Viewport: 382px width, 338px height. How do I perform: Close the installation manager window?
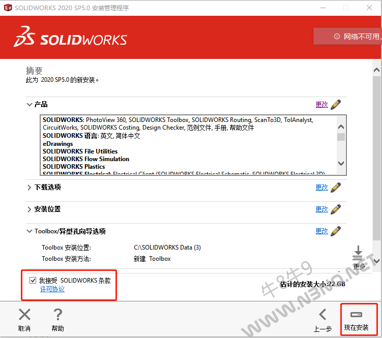coord(369,8)
